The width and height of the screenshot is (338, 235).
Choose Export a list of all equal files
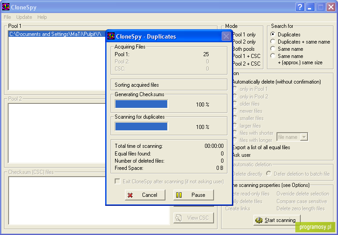pyautogui.click(x=261, y=147)
